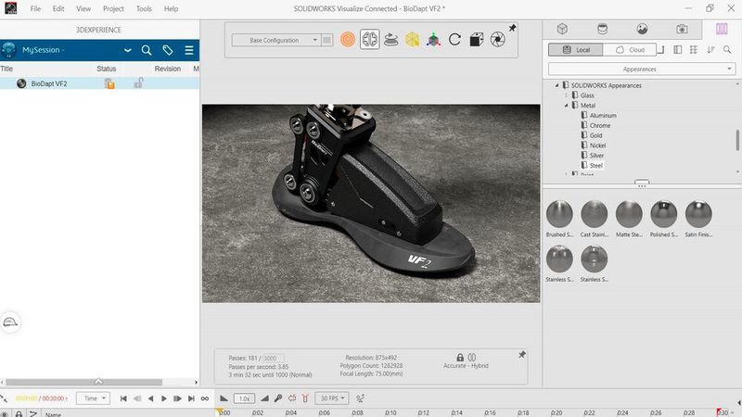
Task: Click the bracket icon next to Cloud
Action: [x=661, y=50]
